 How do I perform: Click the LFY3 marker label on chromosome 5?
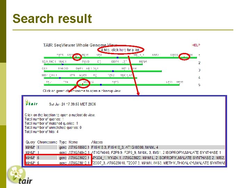tap(169, 82)
